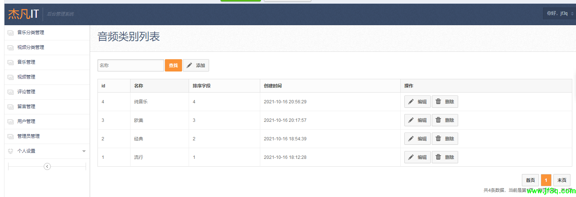Screen dimensions: 576x197
Task: Delete the 流行 category row
Action: [x=445, y=157]
